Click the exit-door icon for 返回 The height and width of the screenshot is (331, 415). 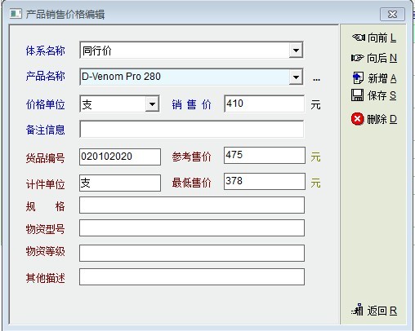358,310
